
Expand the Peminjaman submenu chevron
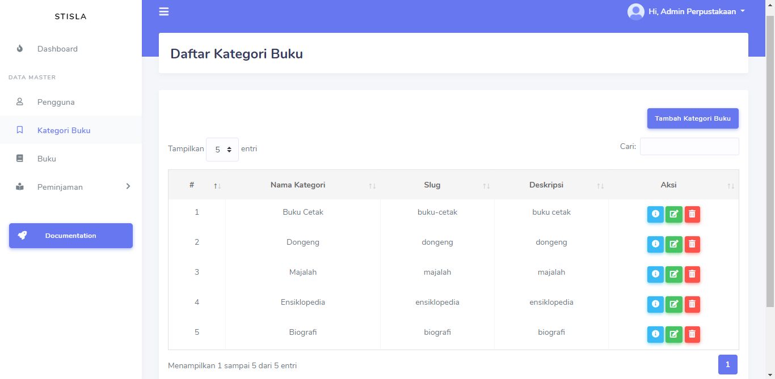click(x=128, y=186)
